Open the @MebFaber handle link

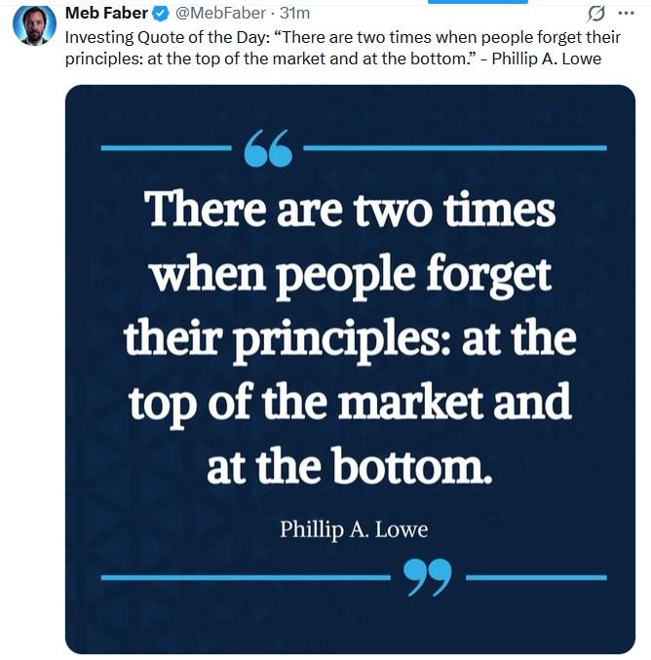click(221, 13)
